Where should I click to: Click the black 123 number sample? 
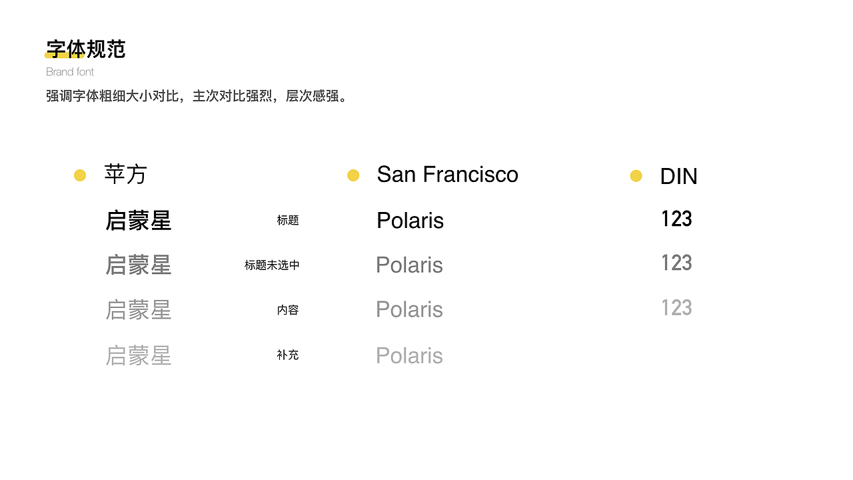[676, 219]
